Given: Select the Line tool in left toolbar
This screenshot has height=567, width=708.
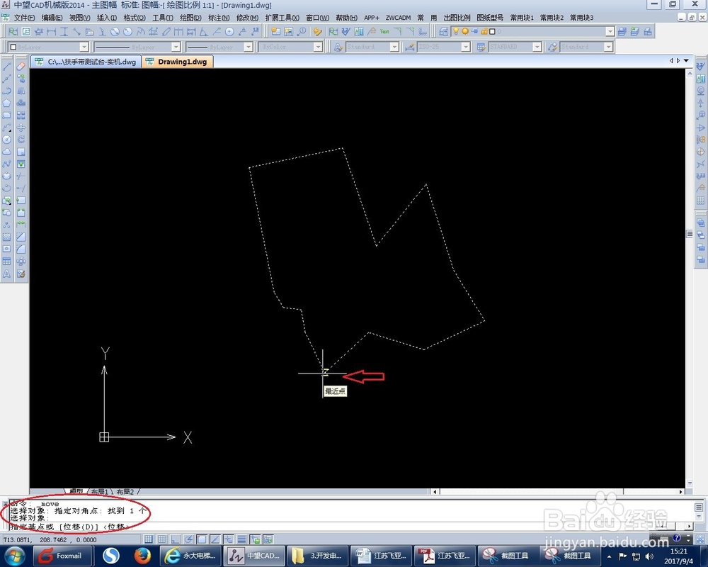Looking at the screenshot, I should click(7, 66).
